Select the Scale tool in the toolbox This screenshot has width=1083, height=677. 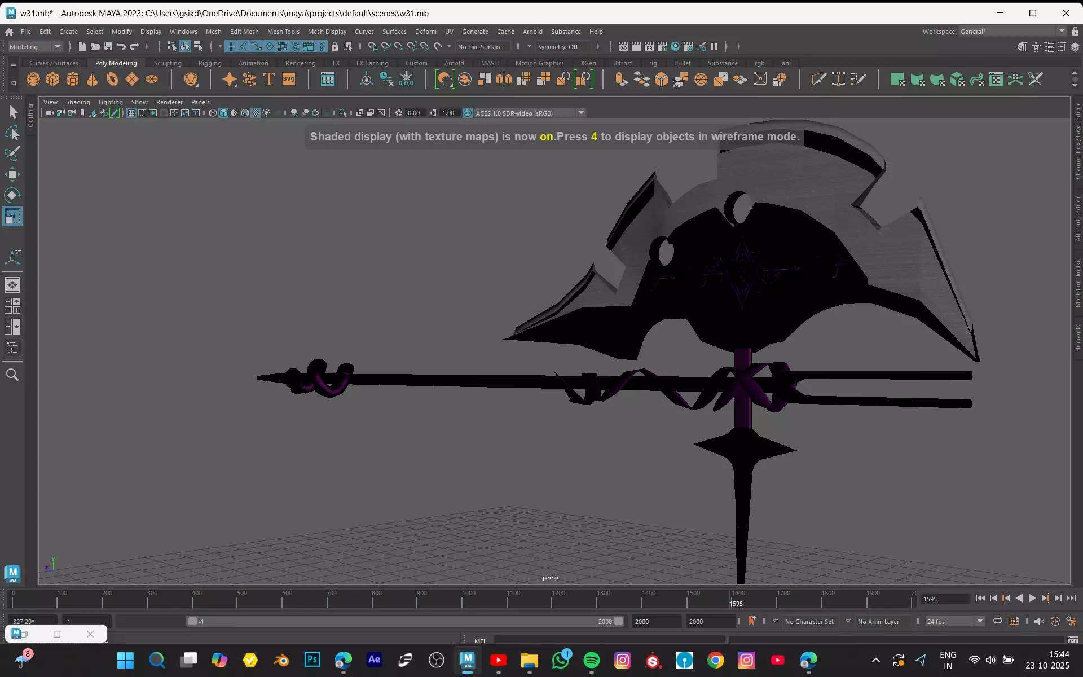(12, 216)
